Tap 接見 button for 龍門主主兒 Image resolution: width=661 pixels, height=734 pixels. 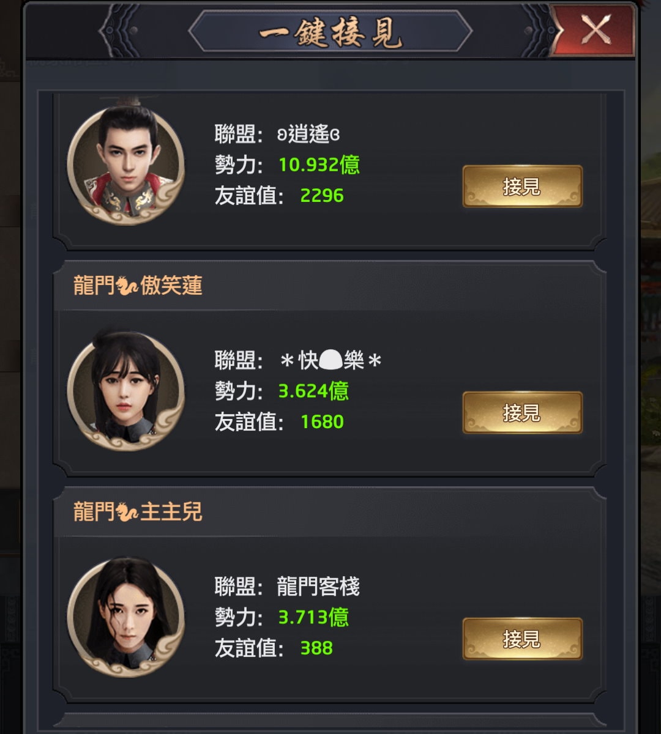pos(522,639)
